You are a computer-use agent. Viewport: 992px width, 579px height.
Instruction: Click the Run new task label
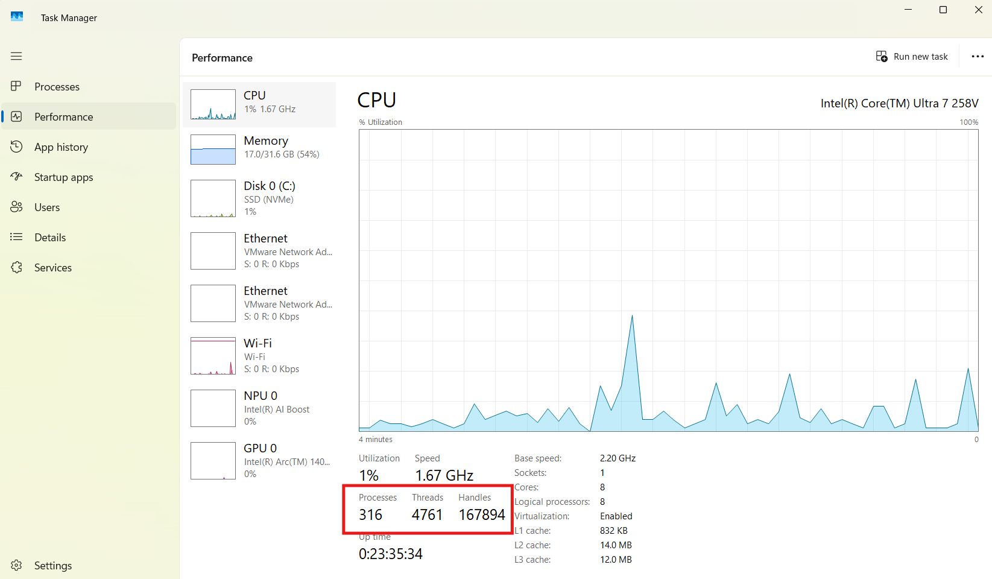pyautogui.click(x=920, y=57)
